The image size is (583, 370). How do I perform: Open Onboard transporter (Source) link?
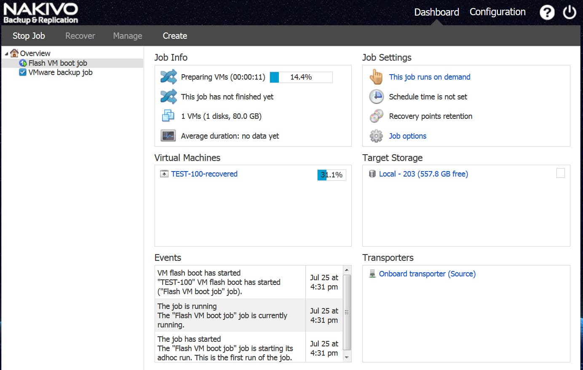[427, 273]
